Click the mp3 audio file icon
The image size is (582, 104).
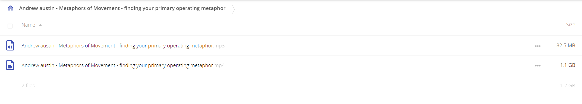[x=10, y=45]
